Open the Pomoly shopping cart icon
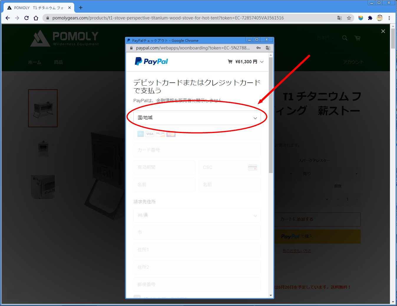This screenshot has width=397, height=306. (x=358, y=38)
